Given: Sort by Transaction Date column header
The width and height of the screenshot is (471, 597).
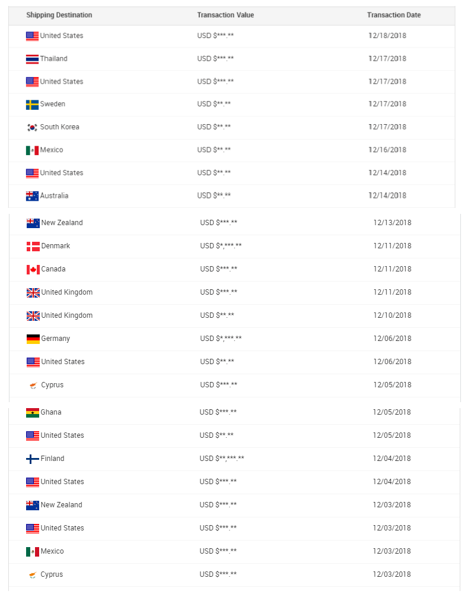Looking at the screenshot, I should click(394, 15).
